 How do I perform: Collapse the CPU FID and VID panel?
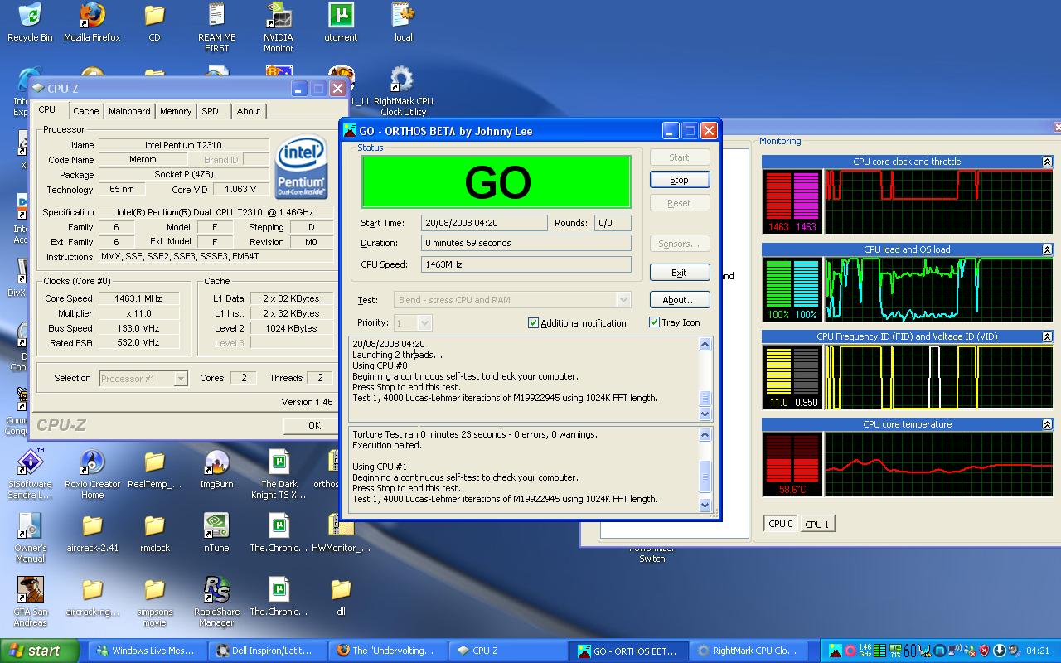(1047, 336)
